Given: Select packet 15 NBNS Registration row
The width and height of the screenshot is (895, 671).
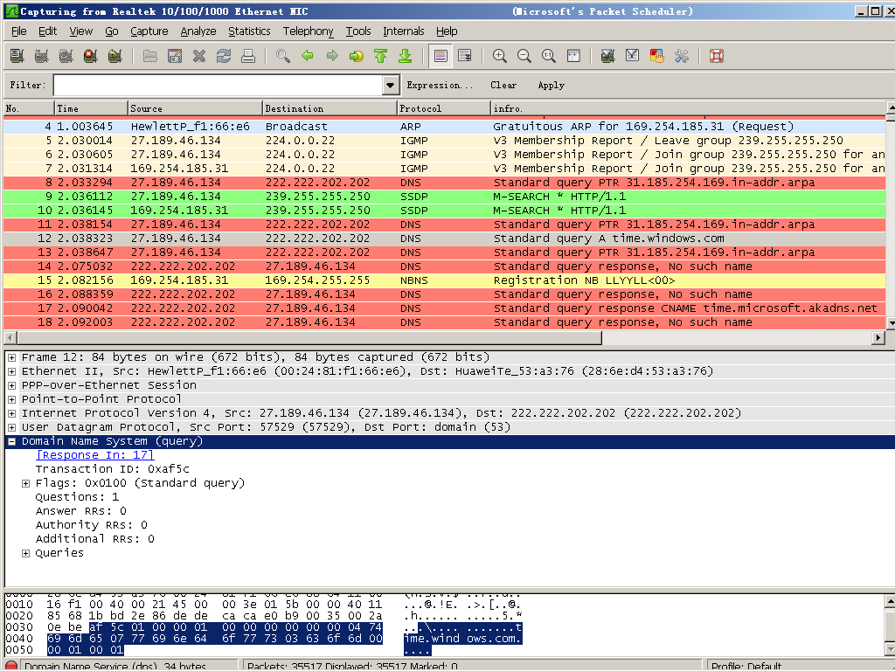Looking at the screenshot, I should coord(444,280).
